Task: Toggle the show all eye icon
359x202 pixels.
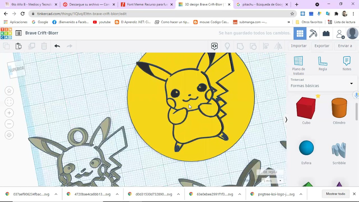Action: (x=215, y=46)
